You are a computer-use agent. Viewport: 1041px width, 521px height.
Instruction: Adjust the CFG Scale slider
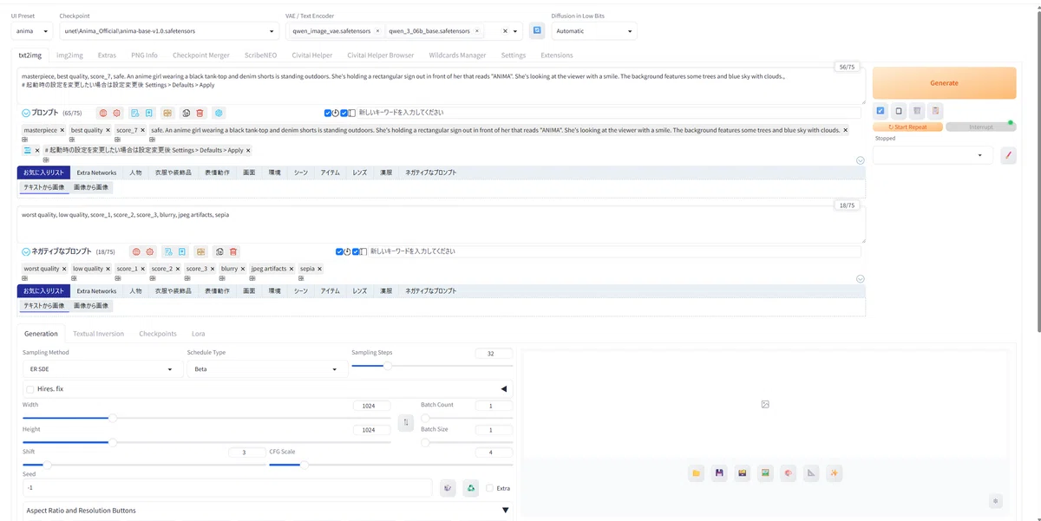pos(390,466)
